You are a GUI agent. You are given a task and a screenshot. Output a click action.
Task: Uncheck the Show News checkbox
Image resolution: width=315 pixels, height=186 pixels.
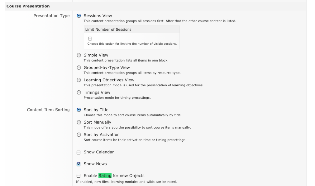click(79, 164)
